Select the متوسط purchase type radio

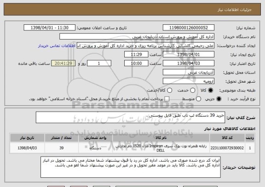198,99
